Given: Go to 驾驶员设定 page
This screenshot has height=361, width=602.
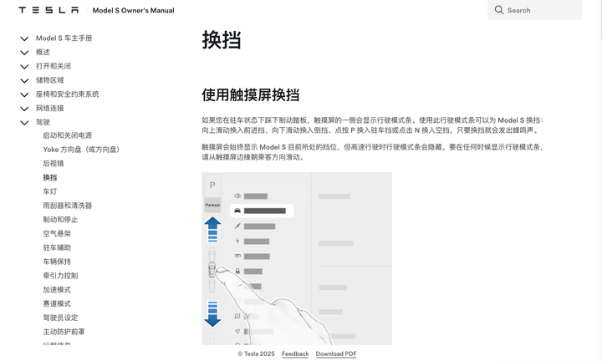Looking at the screenshot, I should pos(60,318).
